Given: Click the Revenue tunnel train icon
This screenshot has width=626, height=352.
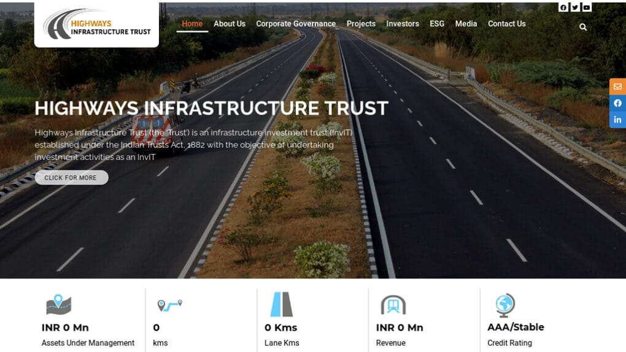Looking at the screenshot, I should 393,305.
